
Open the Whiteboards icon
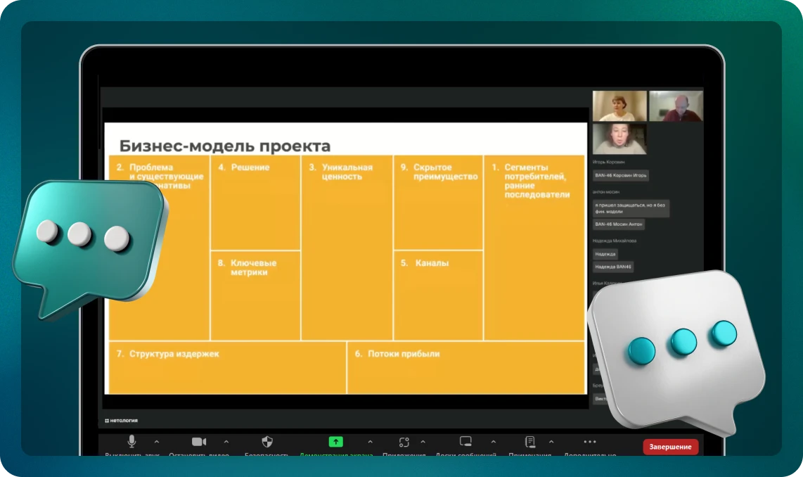pyautogui.click(x=465, y=442)
